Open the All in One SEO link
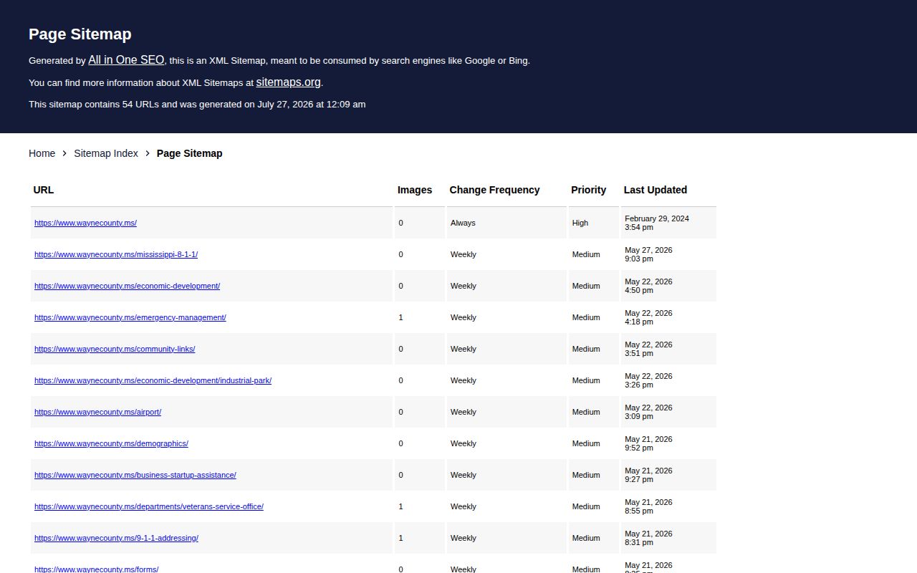Viewport: 917px width, 573px height. click(126, 60)
